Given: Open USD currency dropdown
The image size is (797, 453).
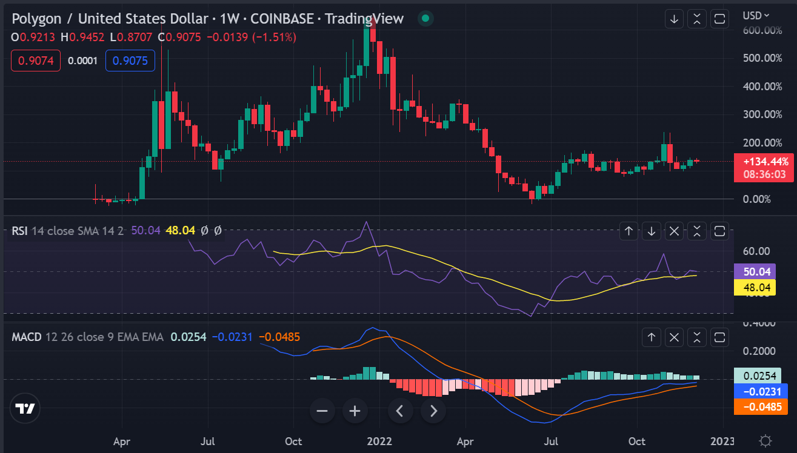Looking at the screenshot, I should click(x=756, y=15).
